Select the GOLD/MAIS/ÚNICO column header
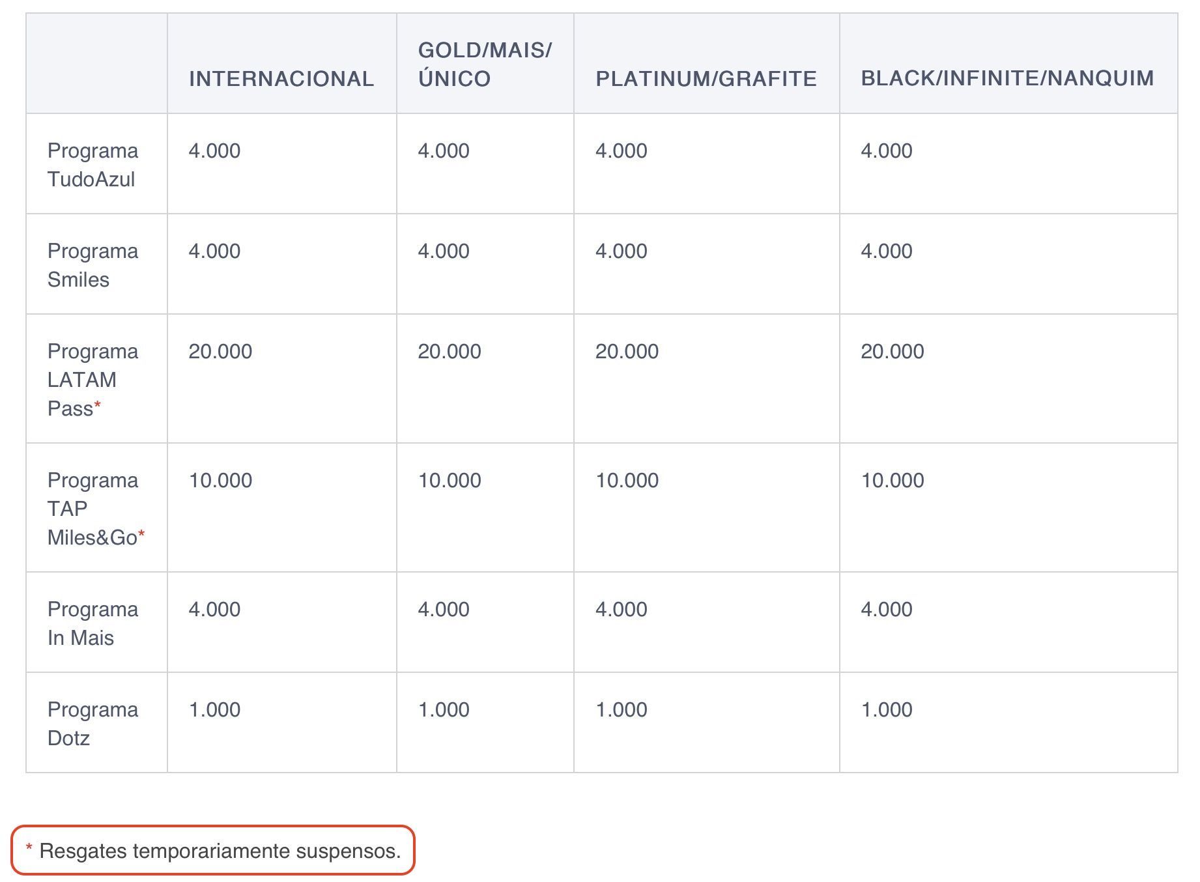Image resolution: width=1200 pixels, height=882 pixels. (x=485, y=64)
